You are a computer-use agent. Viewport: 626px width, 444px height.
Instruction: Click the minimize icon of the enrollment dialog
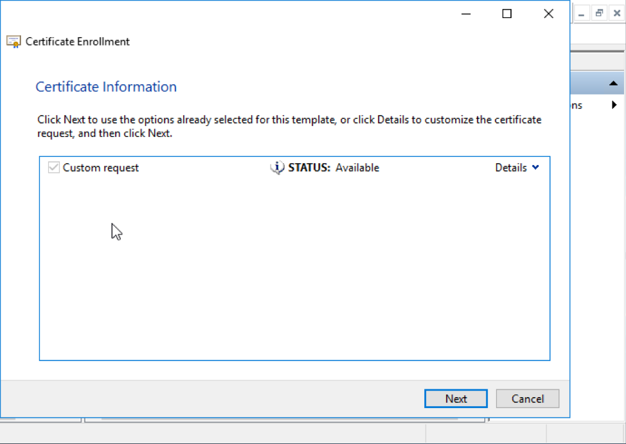465,13
